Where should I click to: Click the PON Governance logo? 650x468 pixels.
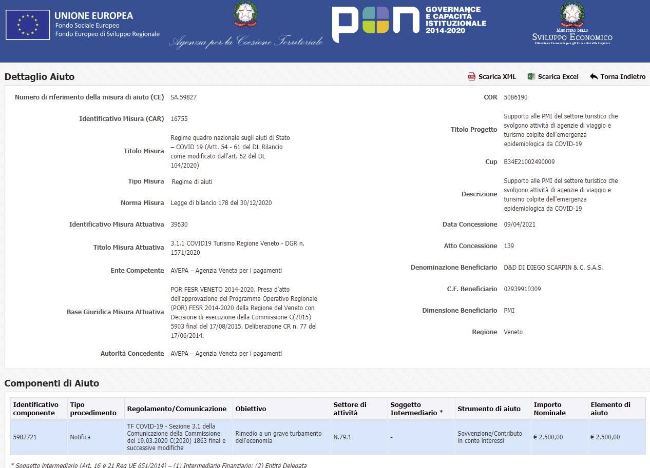point(409,23)
